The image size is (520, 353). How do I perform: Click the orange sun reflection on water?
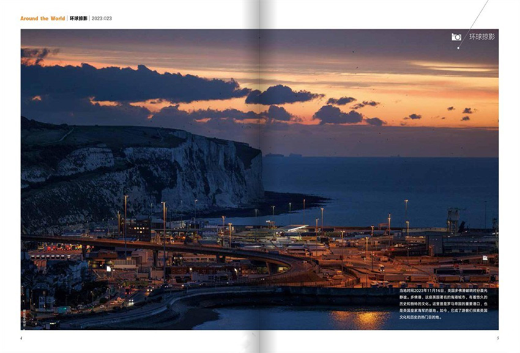click(x=360, y=318)
